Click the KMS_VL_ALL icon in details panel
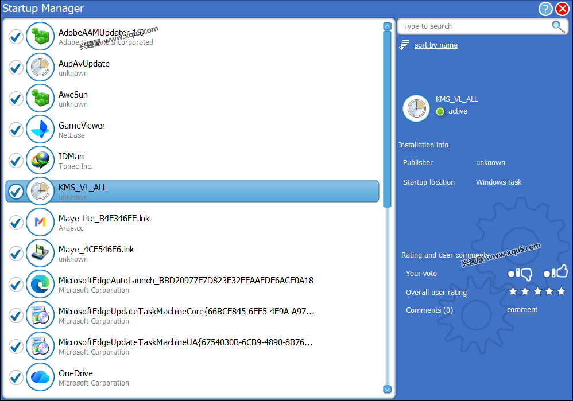573x401 pixels. 416,108
